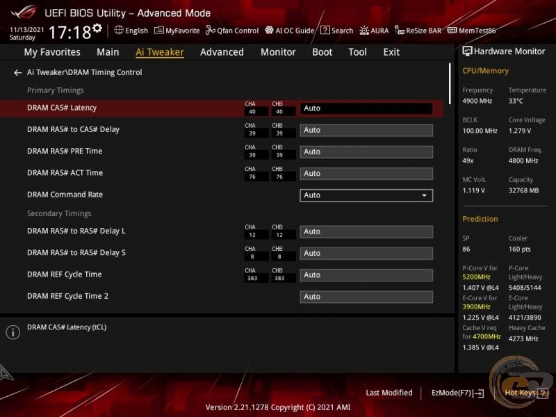
Task: Select DRAM RAS# to CAS# Delay label
Action: [73, 129]
